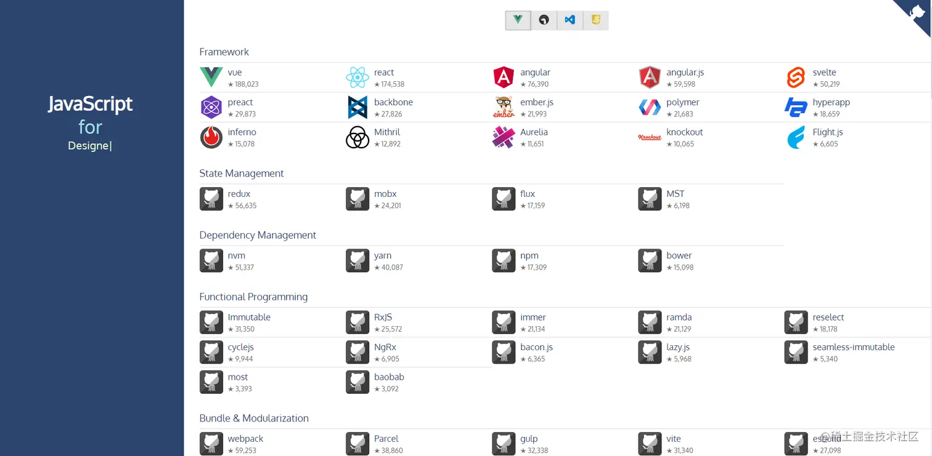Click the backbone logo icon
This screenshot has height=456, width=932.
[x=358, y=108]
